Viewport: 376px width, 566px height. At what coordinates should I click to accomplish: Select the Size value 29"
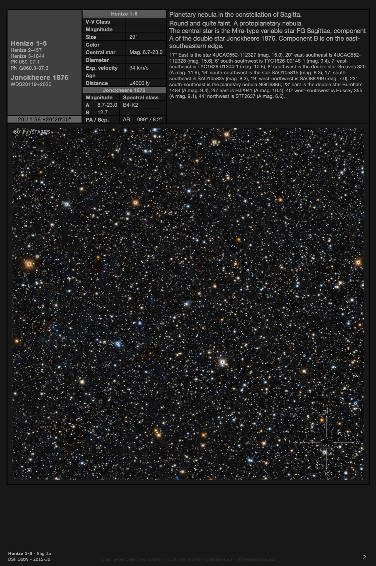click(x=133, y=37)
